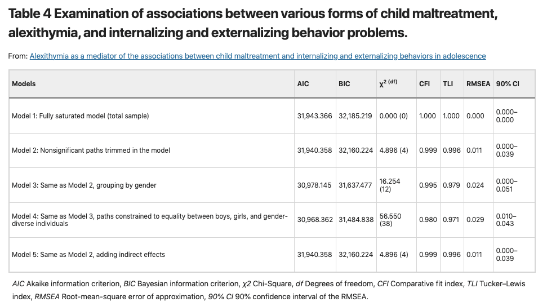This screenshot has width=547, height=306.
Task: Click the confidence interval 0.000–0.051 cell
Action: 506,185
